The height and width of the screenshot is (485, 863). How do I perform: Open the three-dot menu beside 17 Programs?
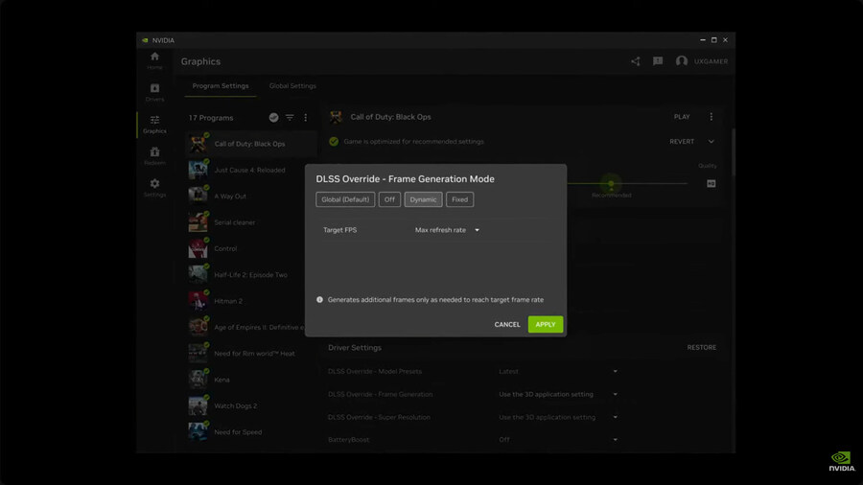click(306, 118)
